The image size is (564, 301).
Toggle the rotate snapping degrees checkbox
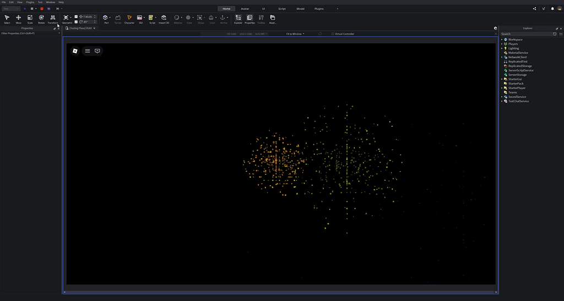point(76,22)
